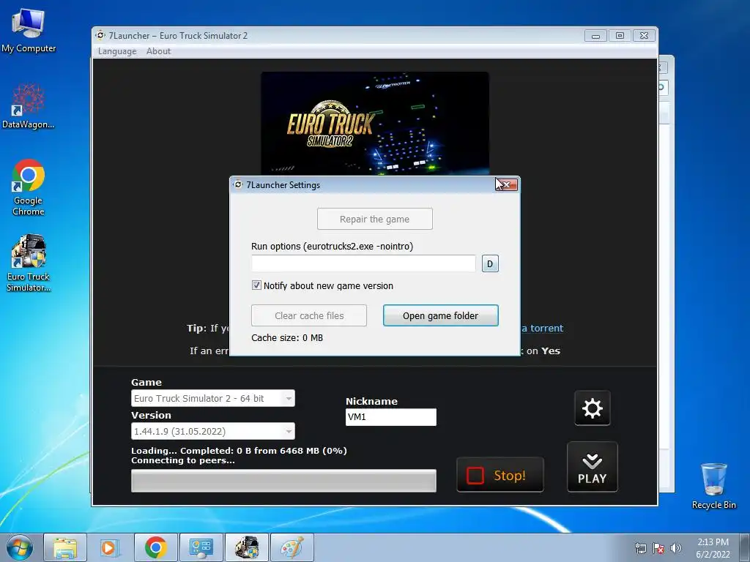Toggle Notify about new game version checkbox
750x562 pixels.
[256, 285]
